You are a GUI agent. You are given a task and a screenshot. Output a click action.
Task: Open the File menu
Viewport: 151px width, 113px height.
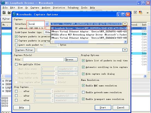tap(5, 8)
